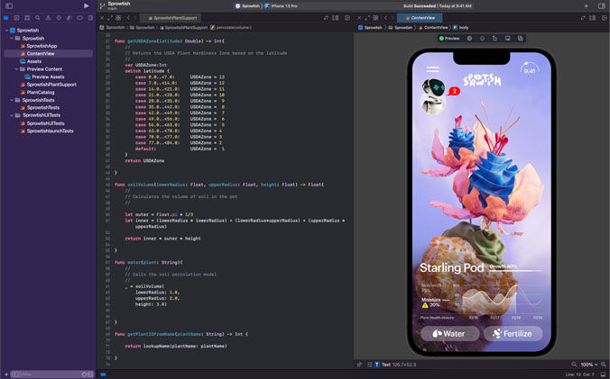610x379 pixels.
Task: Rotate the preview device orientation
Action: [494, 39]
